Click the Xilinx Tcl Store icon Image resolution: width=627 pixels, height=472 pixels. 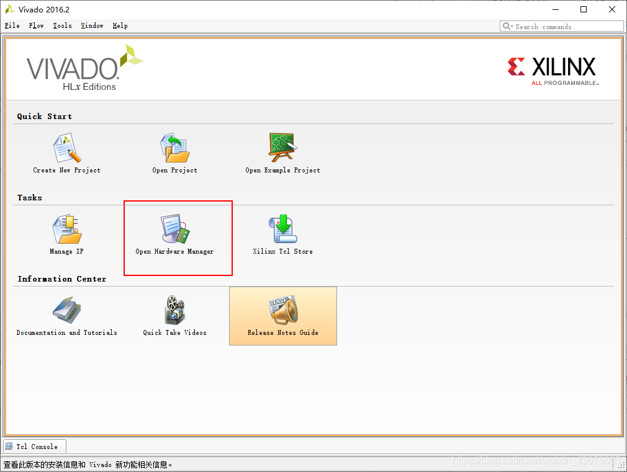coord(282,229)
